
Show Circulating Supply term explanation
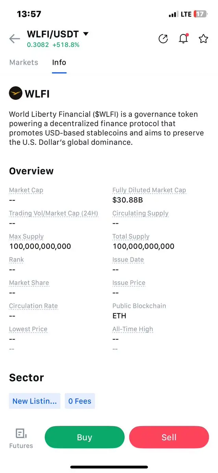pos(140,213)
